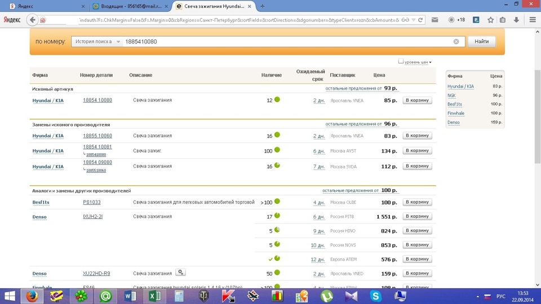Open Skype from the taskbar

pyautogui.click(x=375, y=296)
